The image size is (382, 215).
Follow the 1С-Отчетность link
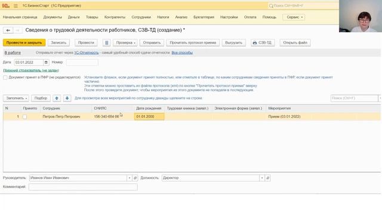click(x=86, y=53)
